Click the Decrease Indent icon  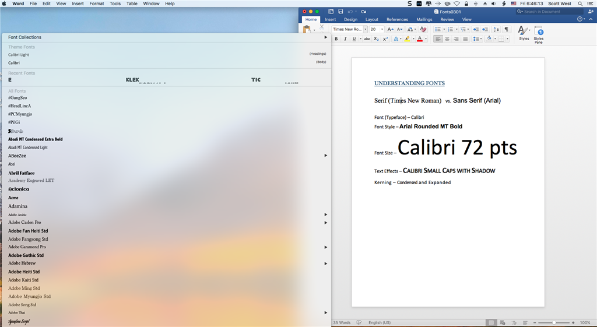click(x=476, y=29)
